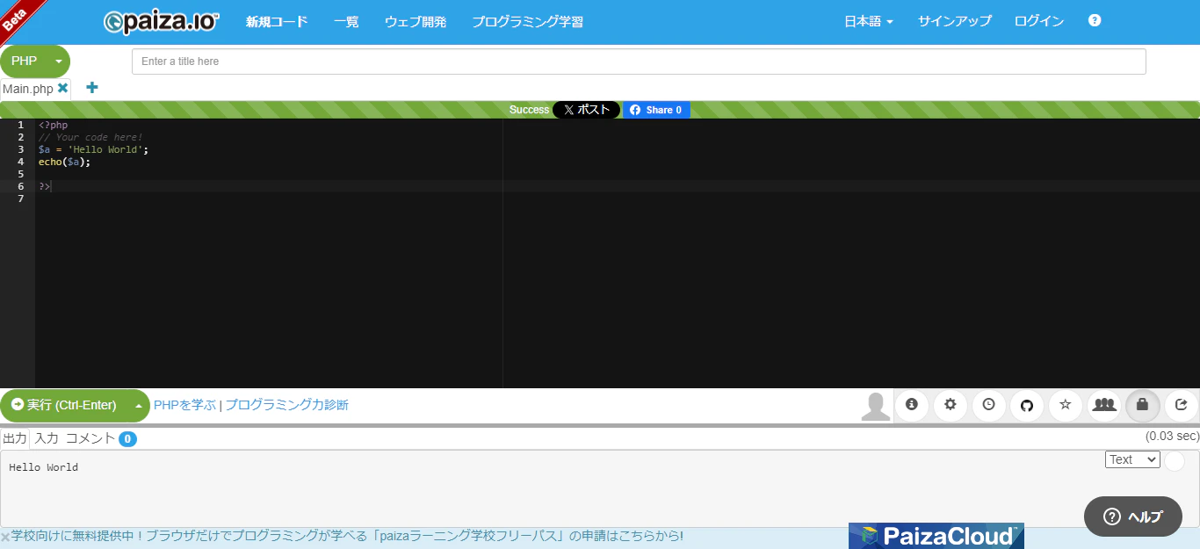
Task: Click the '// Your code here!' comment
Action: 90,137
